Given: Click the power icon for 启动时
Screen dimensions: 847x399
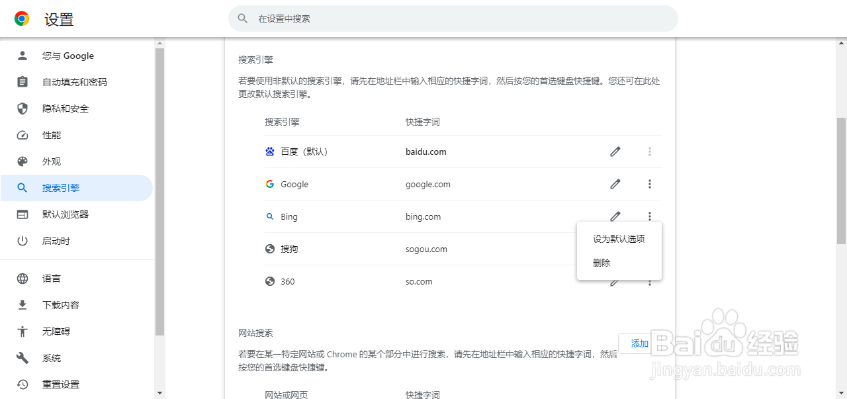Looking at the screenshot, I should pos(22,241).
